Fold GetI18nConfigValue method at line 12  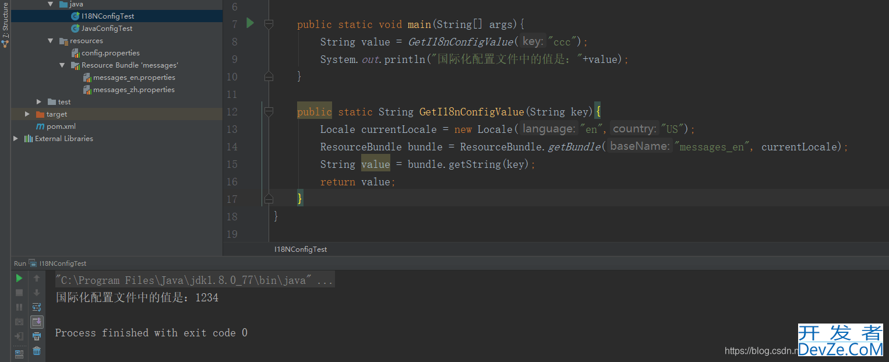tap(269, 111)
